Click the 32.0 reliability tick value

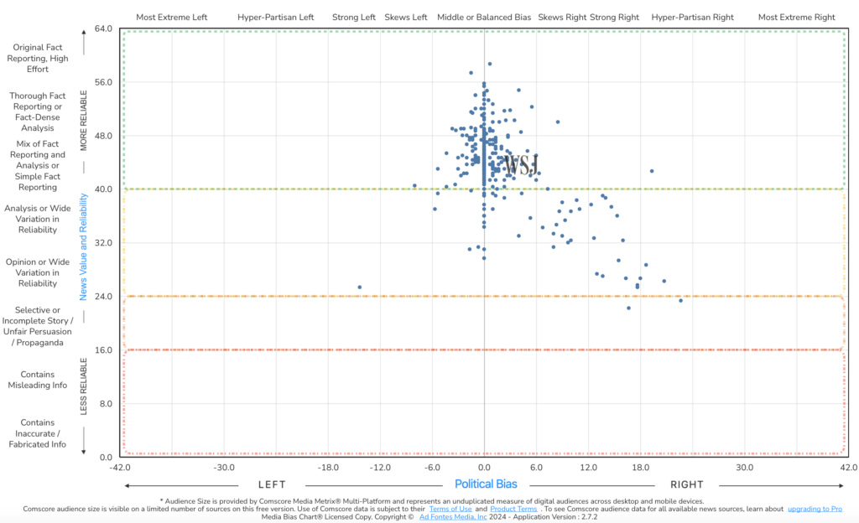pyautogui.click(x=103, y=243)
